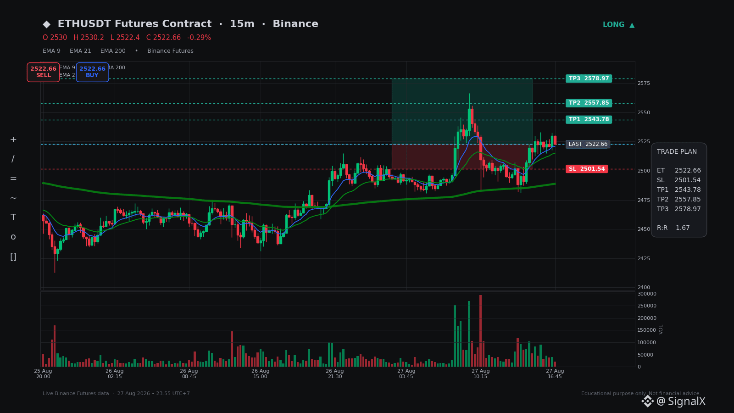Image resolution: width=734 pixels, height=413 pixels.
Task: Click the TRADE PLAN panel heading
Action: tap(677, 152)
